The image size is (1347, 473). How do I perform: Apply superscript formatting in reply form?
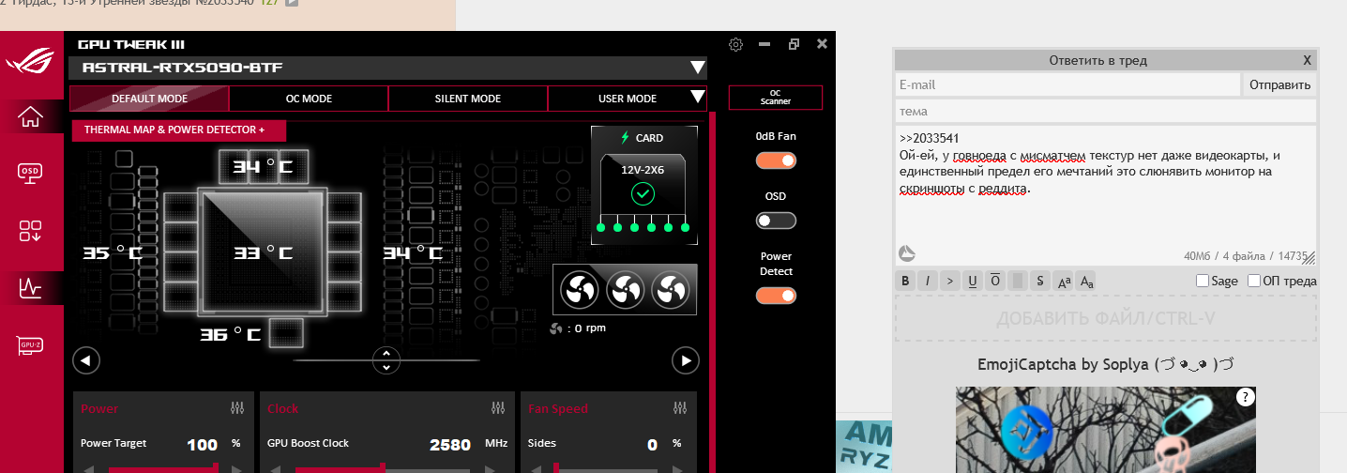(1063, 281)
